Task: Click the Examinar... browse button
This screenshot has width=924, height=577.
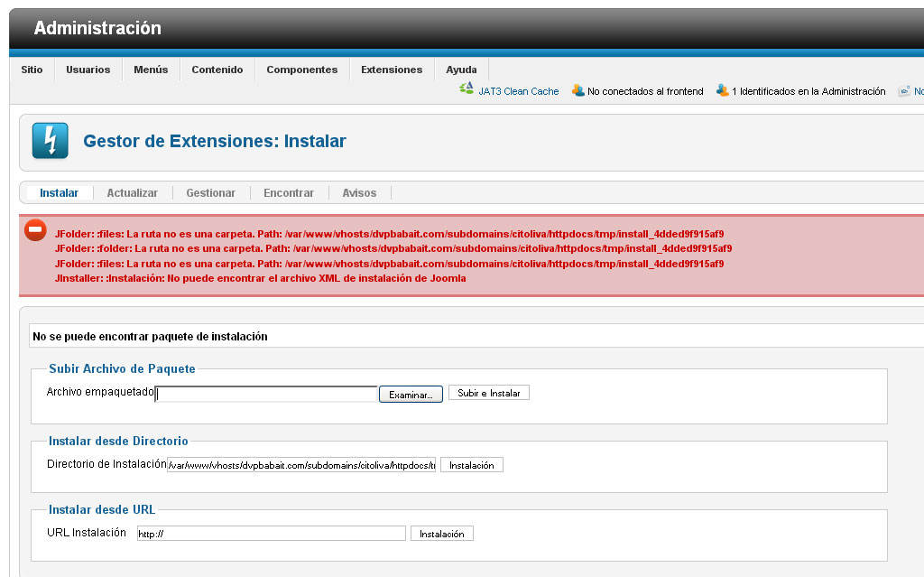Action: pyautogui.click(x=411, y=395)
